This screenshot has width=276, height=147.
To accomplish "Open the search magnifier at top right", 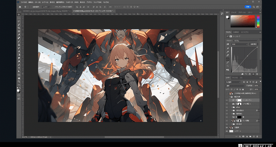I will pyautogui.click(x=254, y=7).
